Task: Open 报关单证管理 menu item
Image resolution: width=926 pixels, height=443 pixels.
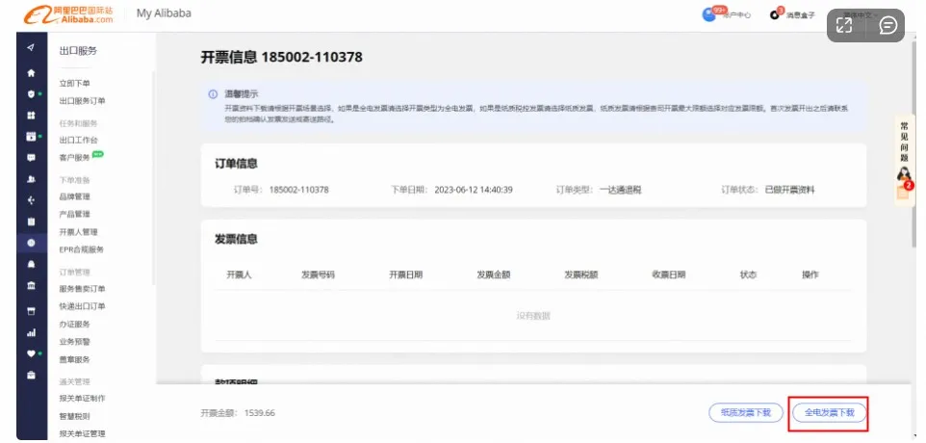Action: (83, 434)
